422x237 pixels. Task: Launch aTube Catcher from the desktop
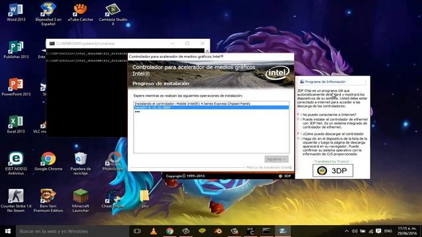(x=80, y=12)
